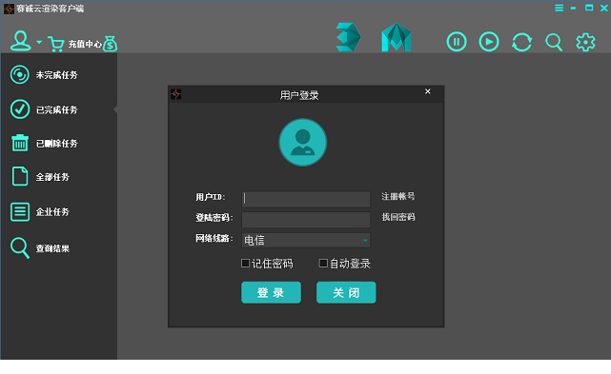Click the 找回密码 link
This screenshot has width=611, height=374.
pyautogui.click(x=397, y=217)
